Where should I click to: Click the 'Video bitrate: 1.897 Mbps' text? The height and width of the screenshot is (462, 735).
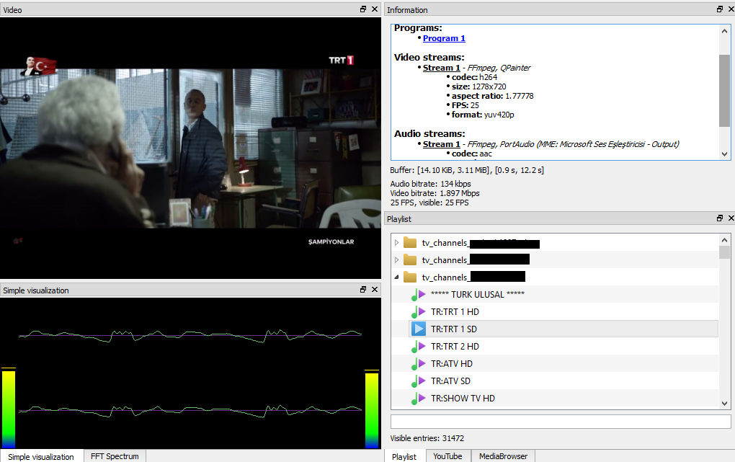point(435,193)
